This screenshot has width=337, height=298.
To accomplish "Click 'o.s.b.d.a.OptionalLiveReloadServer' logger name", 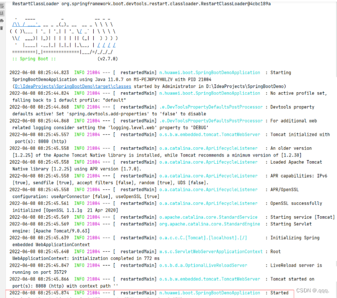I will (x=203, y=265).
